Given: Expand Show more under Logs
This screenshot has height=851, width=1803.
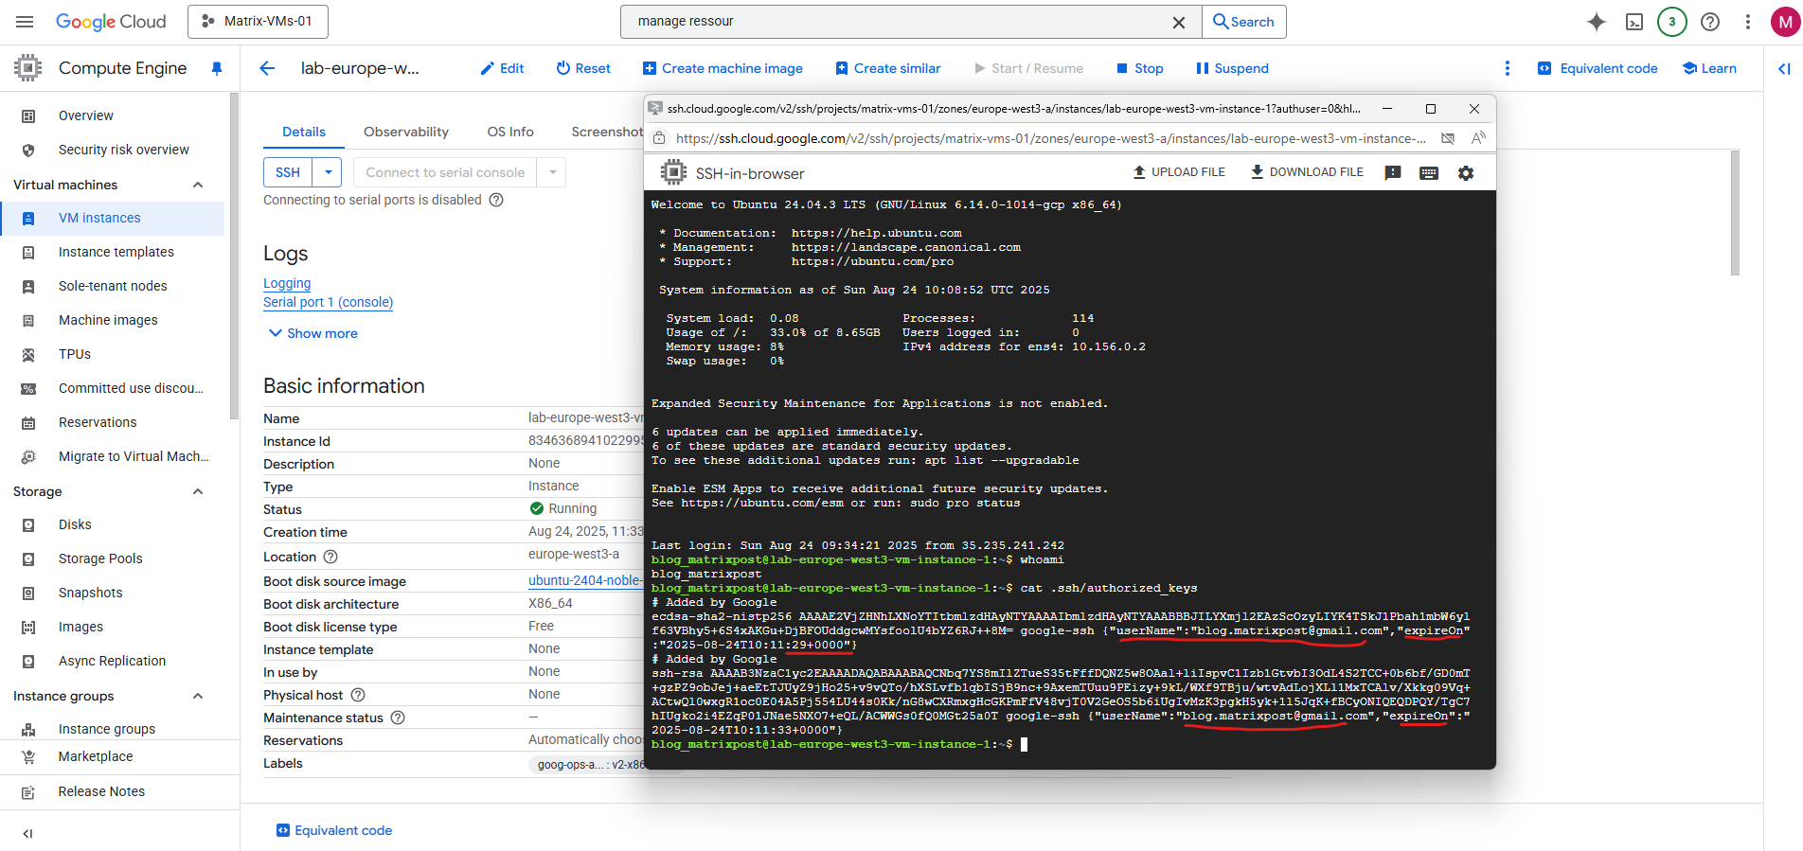Looking at the screenshot, I should pos(313,333).
